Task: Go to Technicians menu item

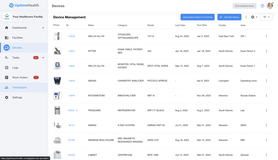Action: point(24,87)
